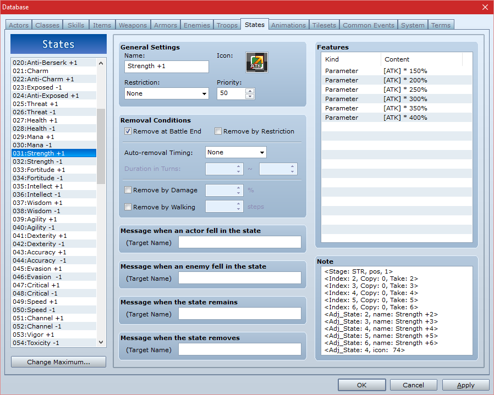Select state 032:Strength -1
This screenshot has height=395, width=494.
pyautogui.click(x=54, y=162)
